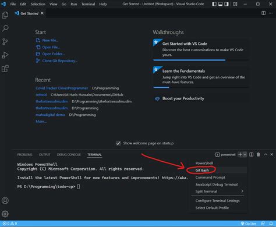Open recent Covid Tracker CleverProgrammer project

[62, 88]
